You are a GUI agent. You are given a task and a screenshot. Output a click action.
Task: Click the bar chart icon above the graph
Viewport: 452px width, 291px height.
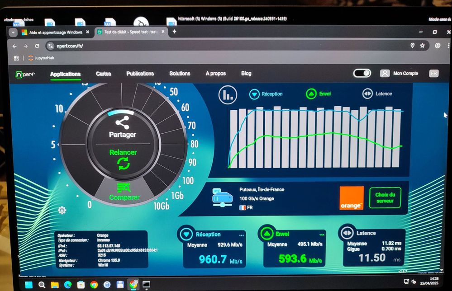click(228, 95)
